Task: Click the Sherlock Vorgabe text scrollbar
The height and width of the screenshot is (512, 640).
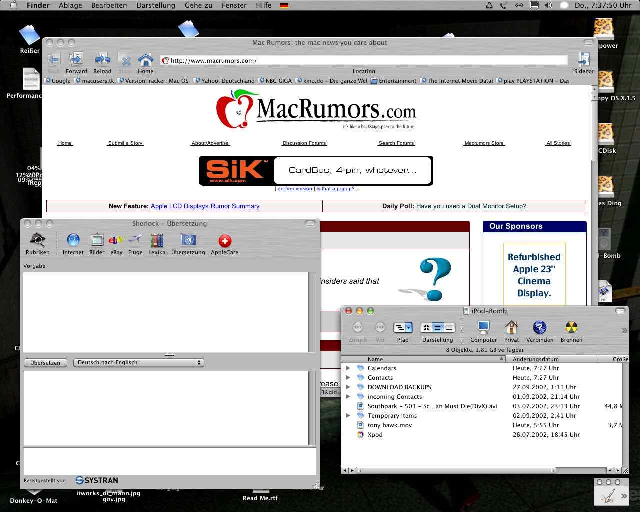Action: (312, 312)
